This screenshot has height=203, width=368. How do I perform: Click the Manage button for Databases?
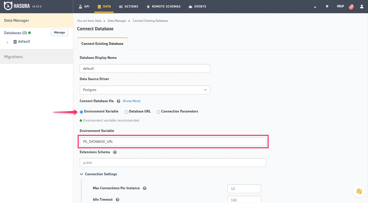click(60, 32)
